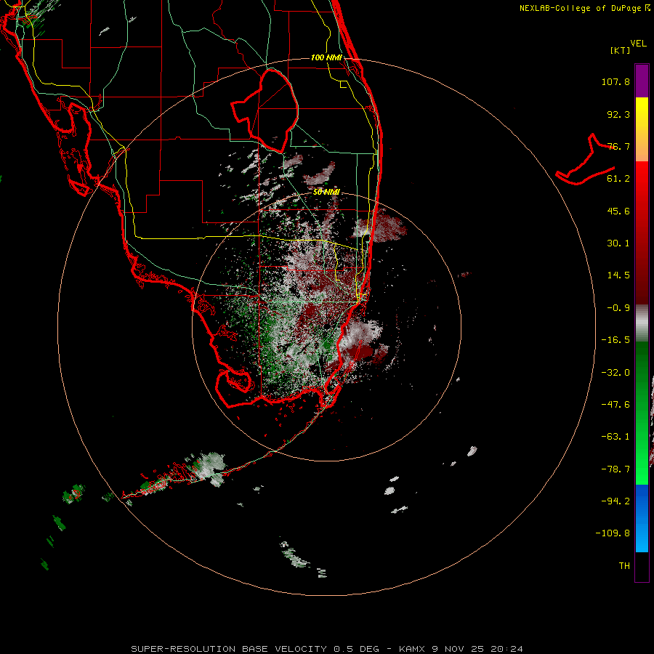Click the -32.0 legend value
Viewport: 654px width, 654px height.
point(615,373)
